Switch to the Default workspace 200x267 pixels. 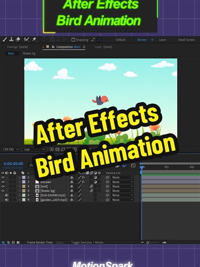click(x=121, y=40)
